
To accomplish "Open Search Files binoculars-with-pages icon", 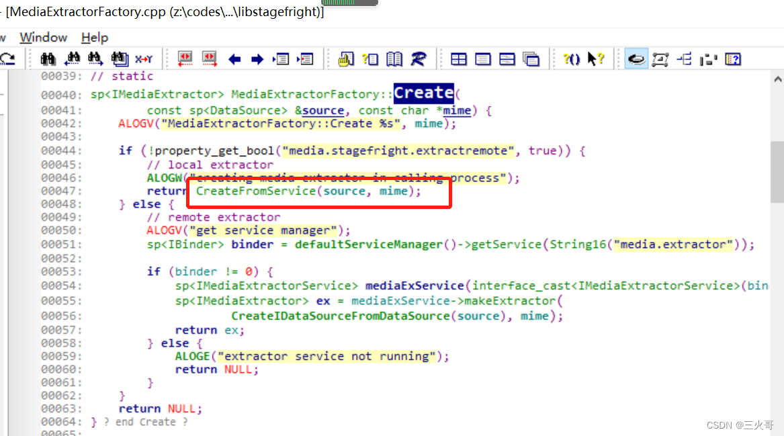I will click(120, 59).
